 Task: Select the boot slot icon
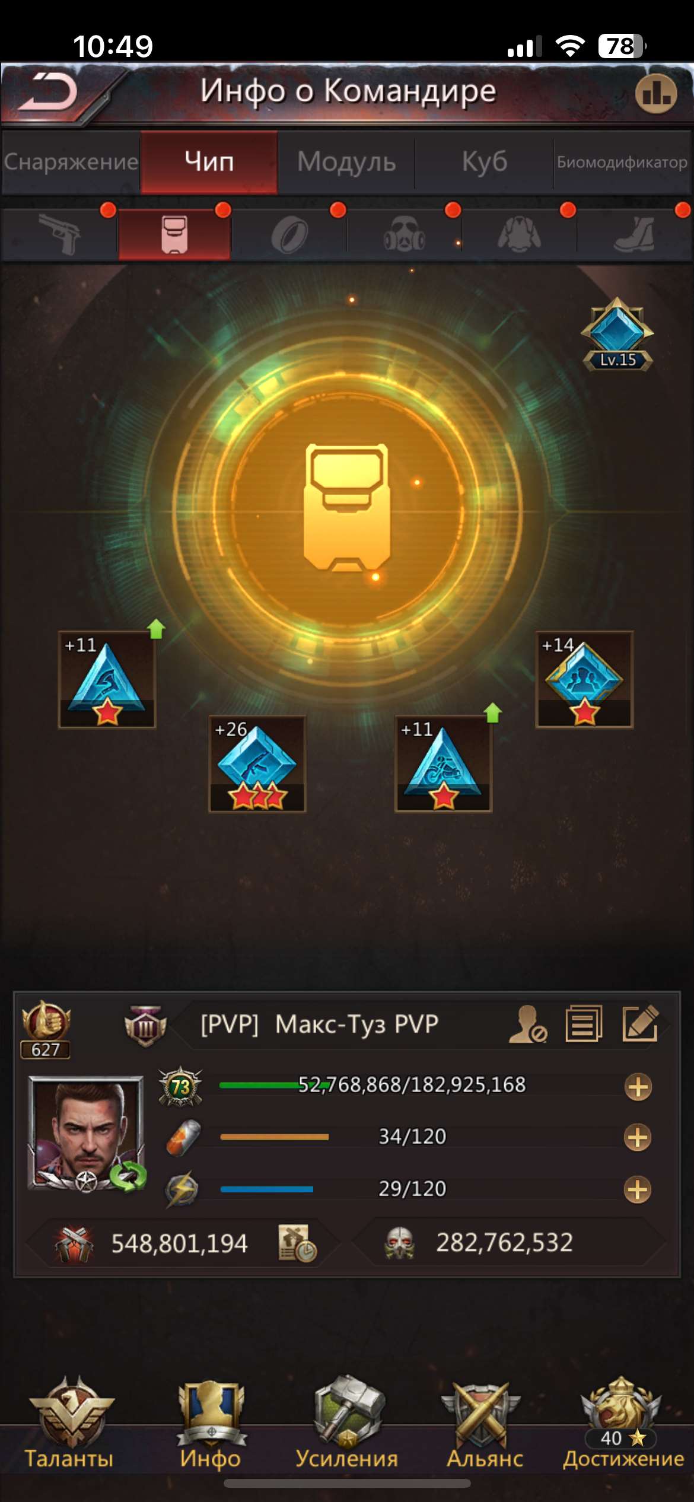pos(635,234)
